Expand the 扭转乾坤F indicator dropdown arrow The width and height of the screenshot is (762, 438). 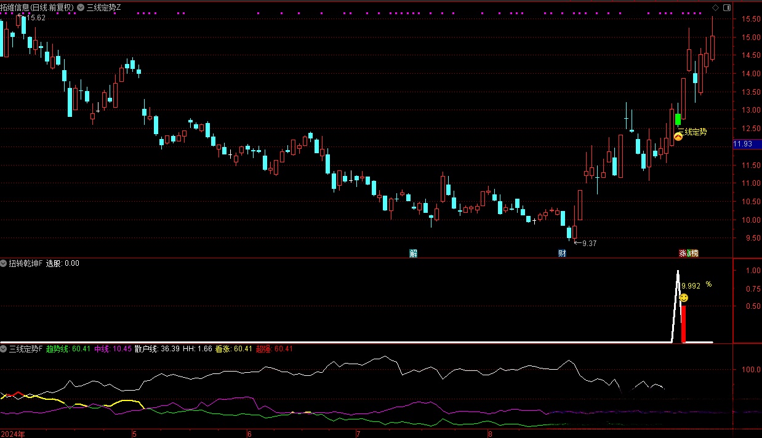4,263
